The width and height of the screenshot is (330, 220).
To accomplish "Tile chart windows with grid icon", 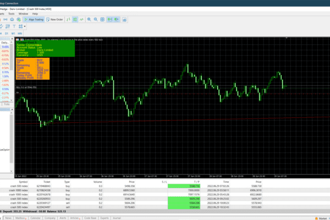I will 102,20.
